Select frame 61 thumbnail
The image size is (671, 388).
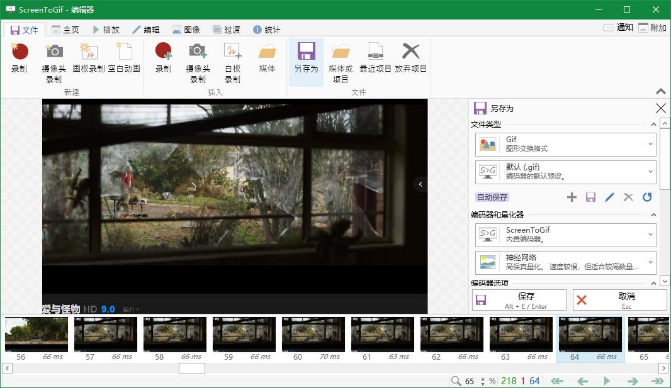[383, 340]
